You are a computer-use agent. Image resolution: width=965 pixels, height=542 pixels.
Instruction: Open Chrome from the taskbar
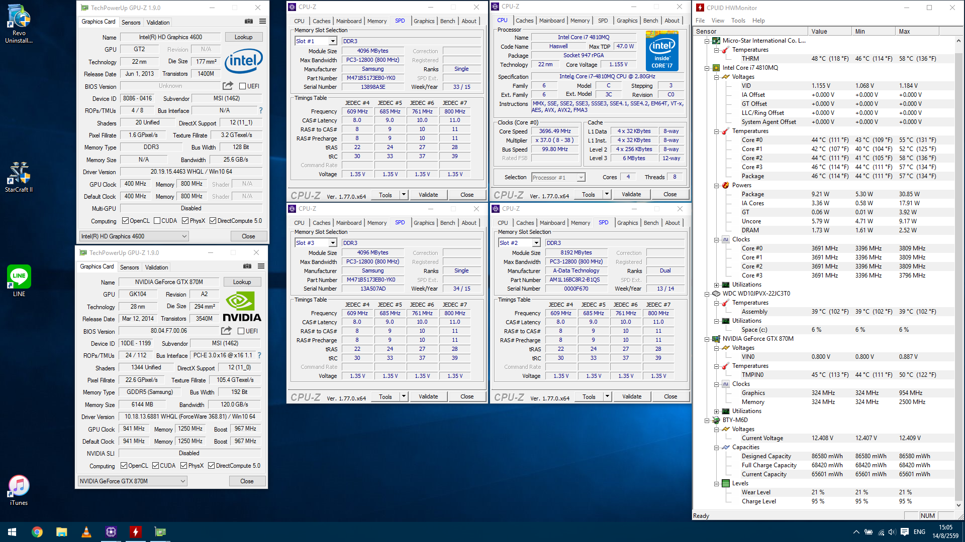(37, 531)
